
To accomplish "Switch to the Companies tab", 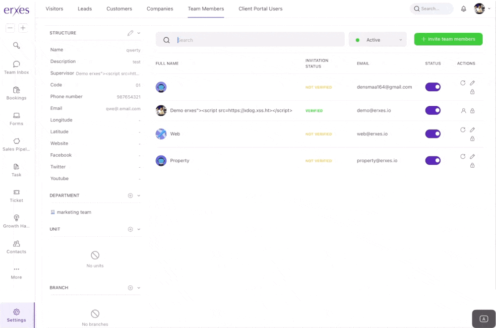I will pos(160,9).
